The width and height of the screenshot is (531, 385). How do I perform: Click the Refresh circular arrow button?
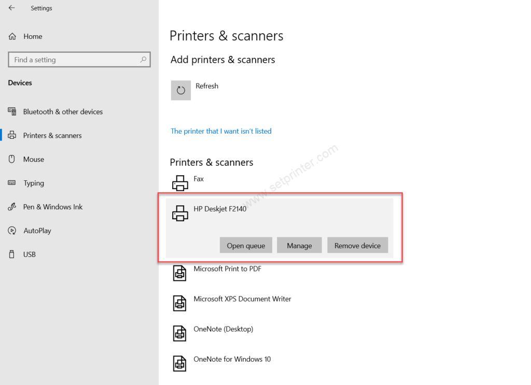(x=181, y=90)
